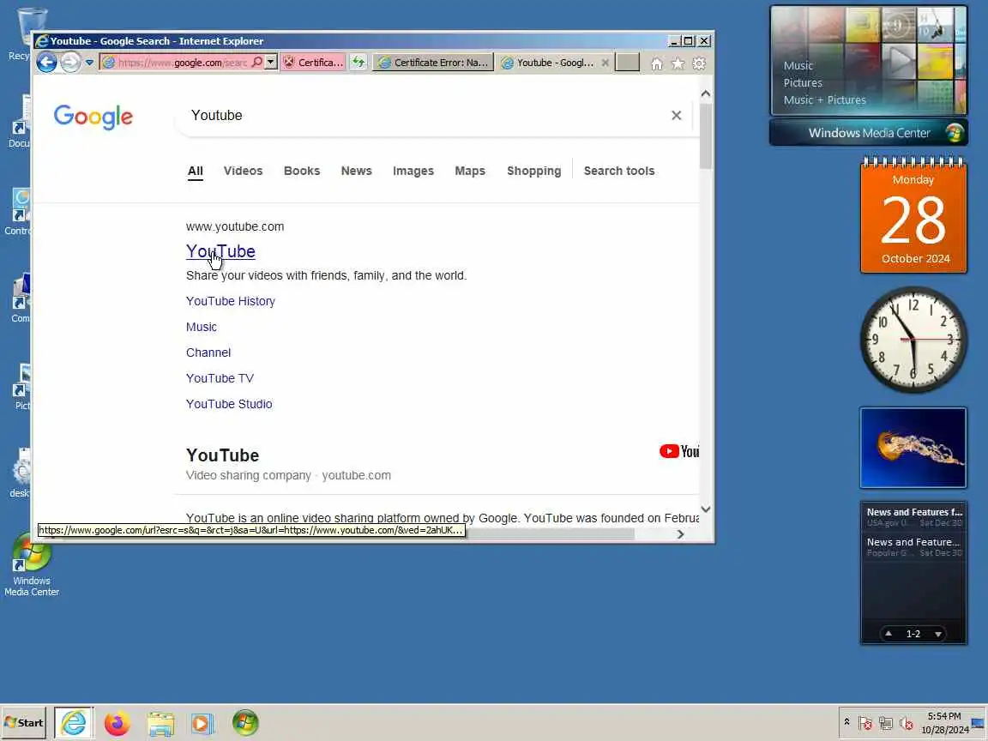
Task: Go to previous feed page arrow
Action: pyautogui.click(x=889, y=634)
